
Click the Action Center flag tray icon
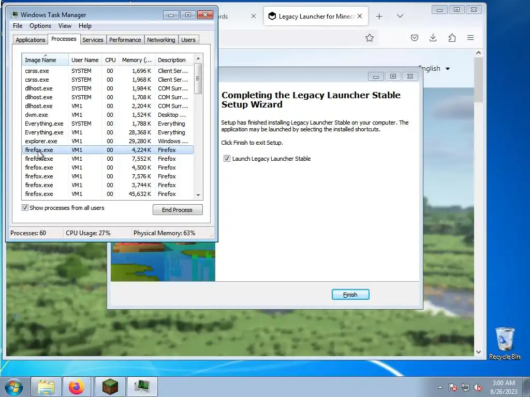coord(453,387)
